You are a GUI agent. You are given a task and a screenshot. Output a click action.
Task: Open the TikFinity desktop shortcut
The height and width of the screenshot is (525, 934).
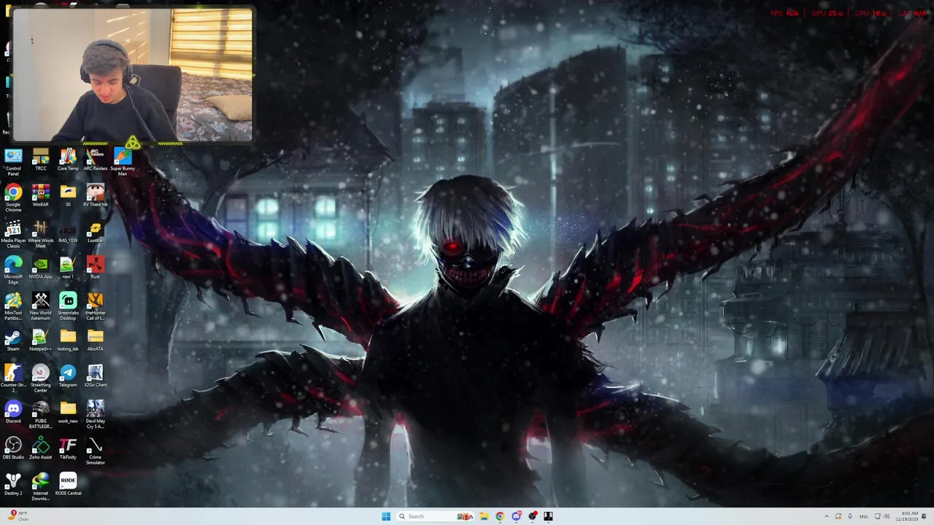point(68,448)
